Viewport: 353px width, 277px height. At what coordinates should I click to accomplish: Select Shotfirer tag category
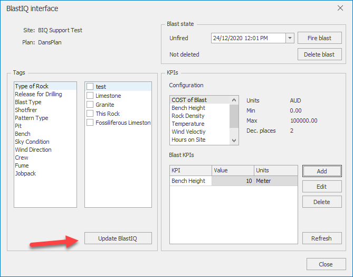pos(45,110)
